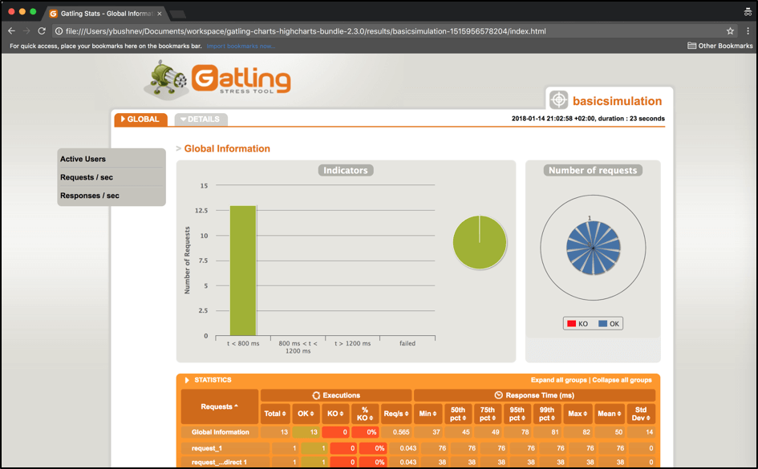Click Import bookmarks now link
The height and width of the screenshot is (469, 758).
click(241, 46)
